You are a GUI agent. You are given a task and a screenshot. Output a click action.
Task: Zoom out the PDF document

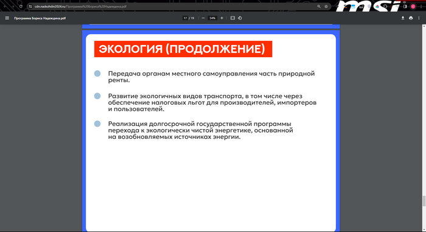[x=203, y=18]
